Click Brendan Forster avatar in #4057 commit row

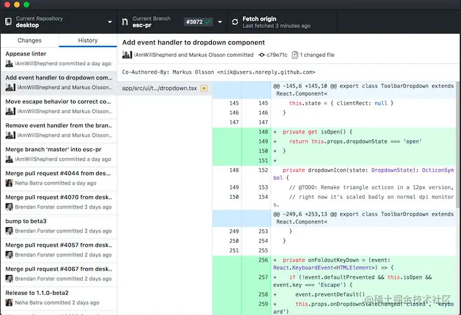[9, 255]
